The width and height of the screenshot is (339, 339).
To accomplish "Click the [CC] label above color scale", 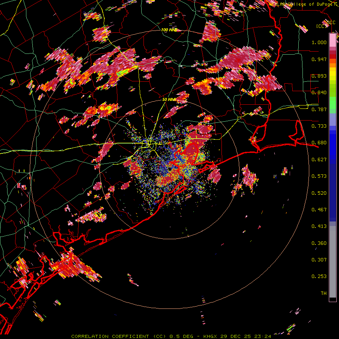I will pos(322,26).
